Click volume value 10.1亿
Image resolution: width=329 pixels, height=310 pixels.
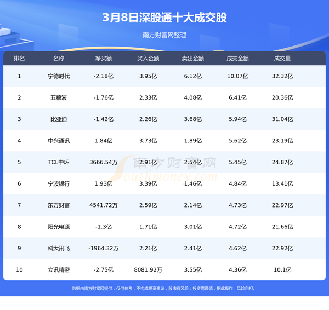tap(282, 270)
